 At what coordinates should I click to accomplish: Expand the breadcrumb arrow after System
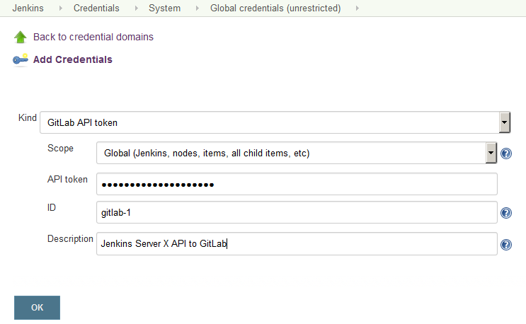(x=198, y=8)
